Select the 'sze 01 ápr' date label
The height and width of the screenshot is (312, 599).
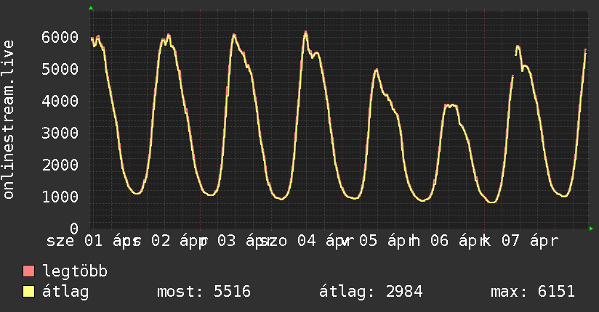[91, 241]
